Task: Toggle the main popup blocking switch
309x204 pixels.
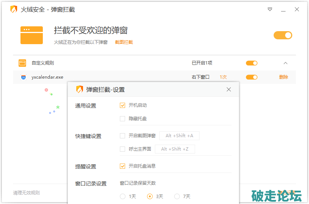Action: pyautogui.click(x=283, y=35)
